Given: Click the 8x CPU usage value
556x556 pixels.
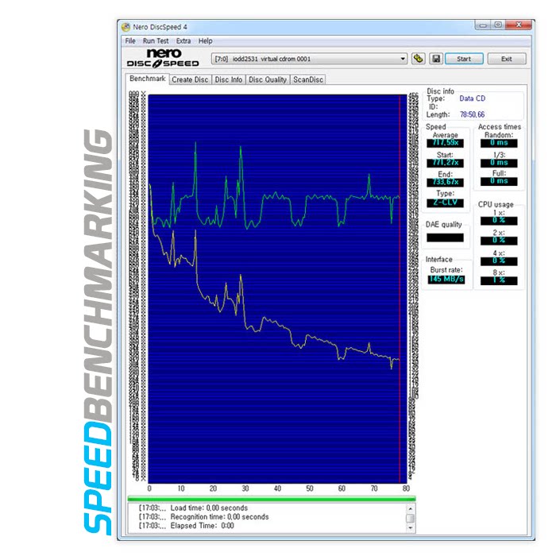Looking at the screenshot, I should (499, 280).
